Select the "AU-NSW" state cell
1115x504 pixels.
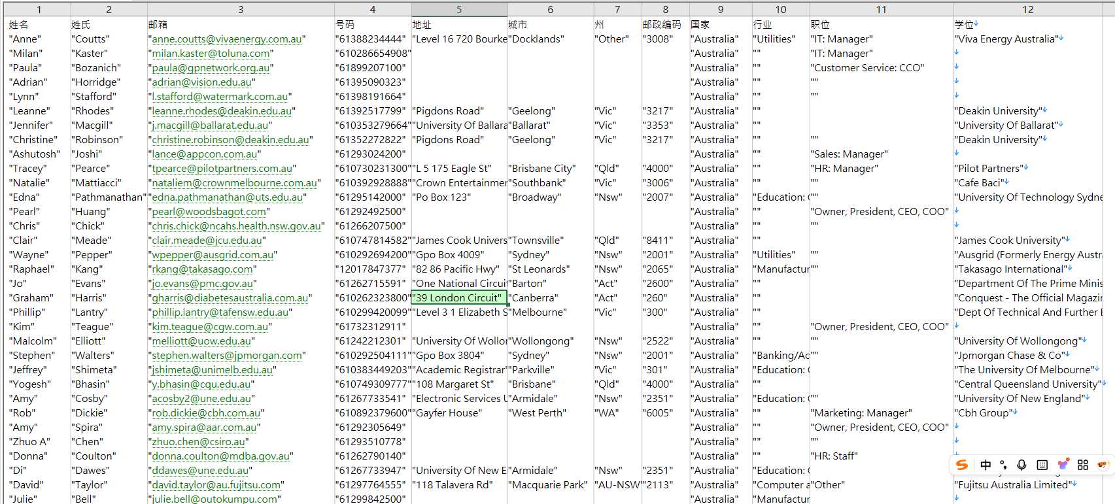coord(617,485)
